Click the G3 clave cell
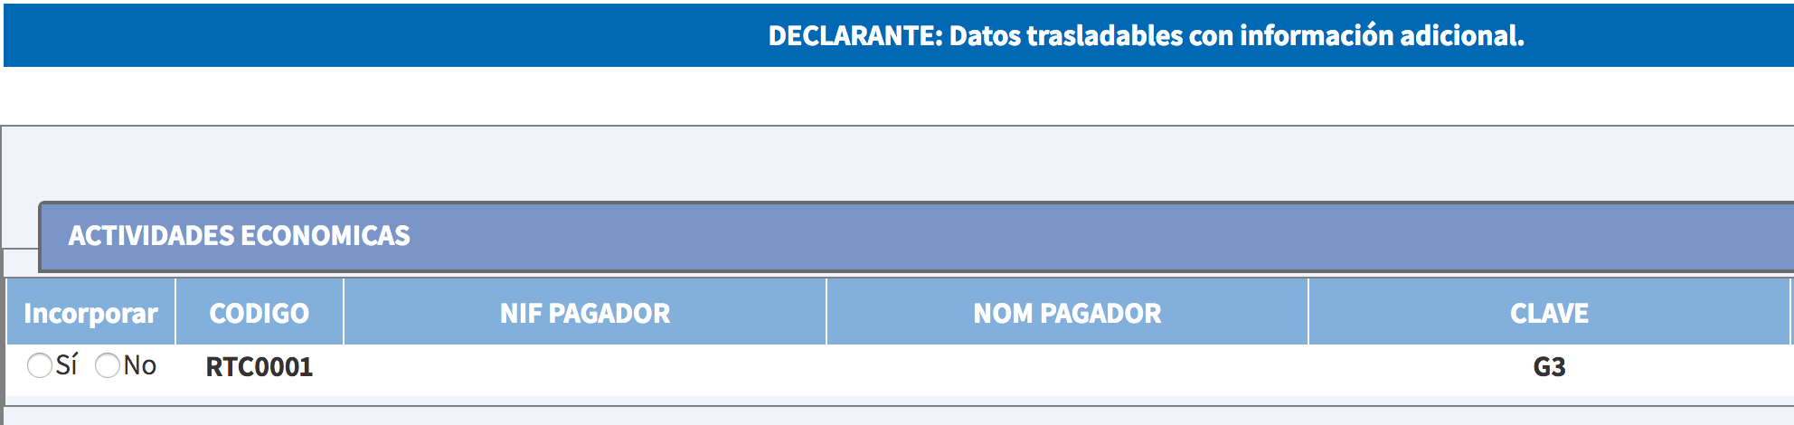 (1549, 367)
